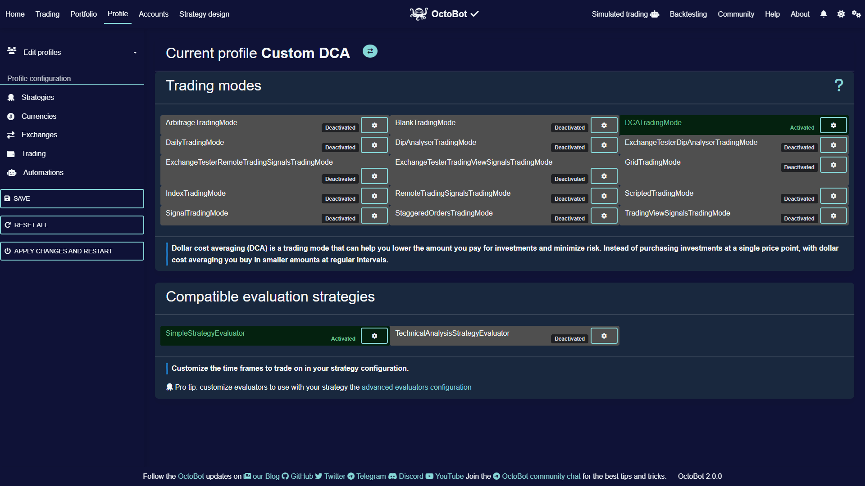
Task: Open GridTradingMode settings gear
Action: (x=833, y=165)
